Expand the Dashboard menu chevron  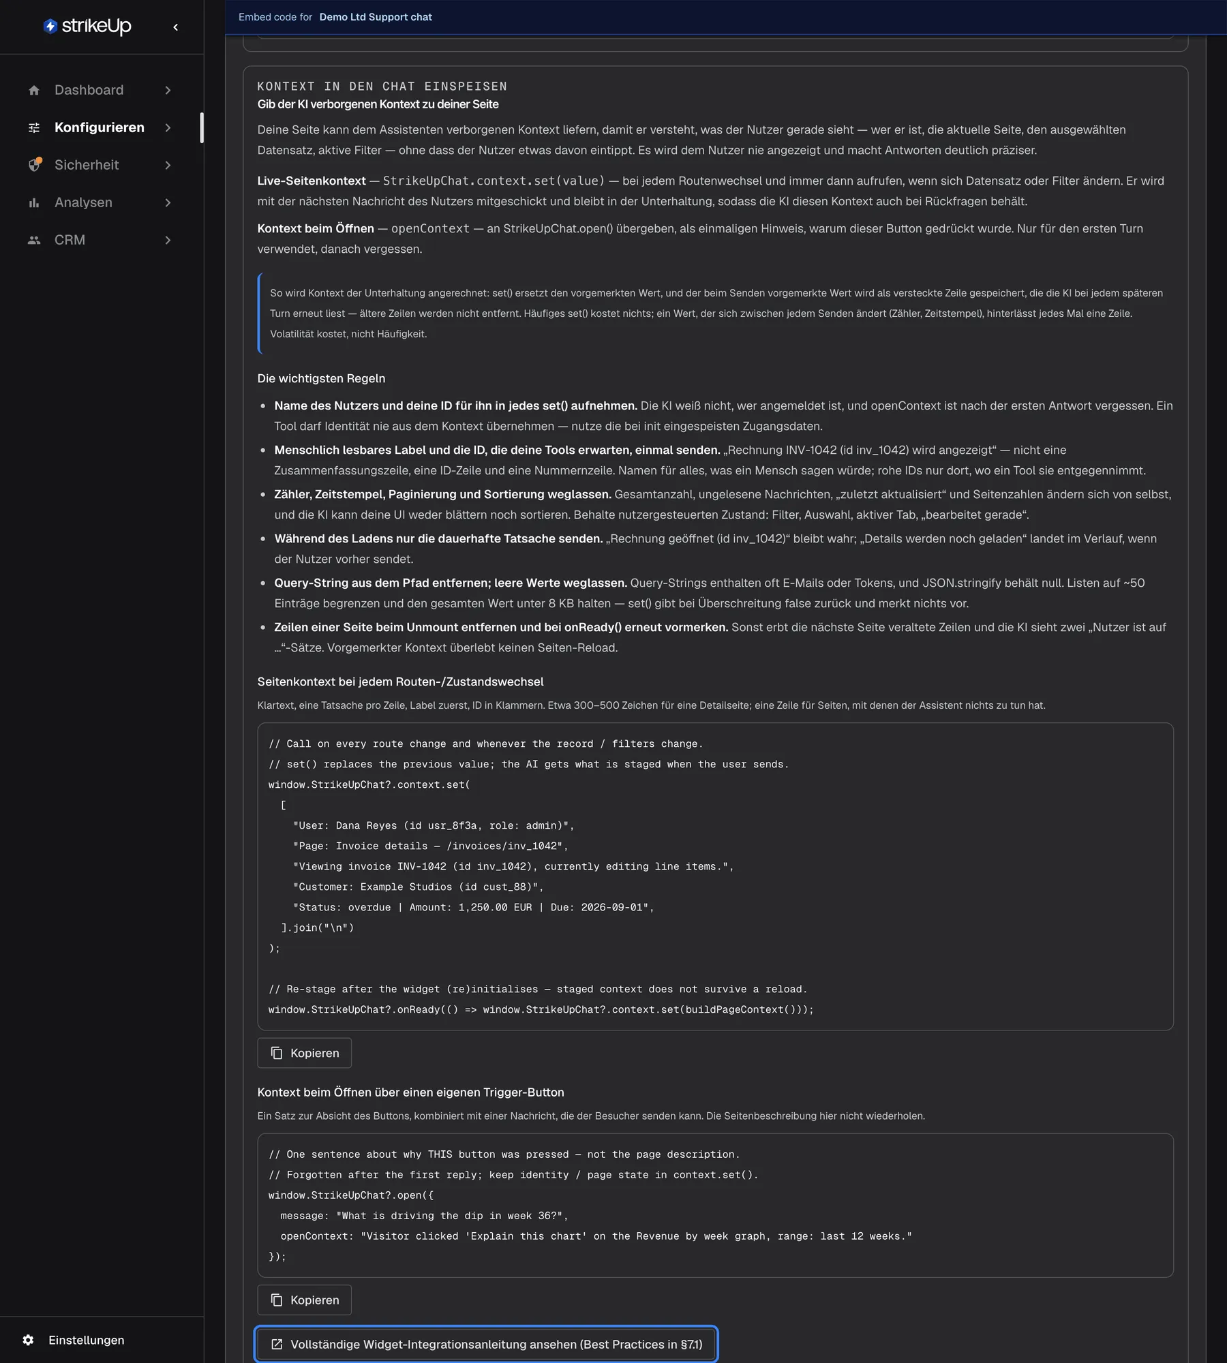click(x=168, y=90)
